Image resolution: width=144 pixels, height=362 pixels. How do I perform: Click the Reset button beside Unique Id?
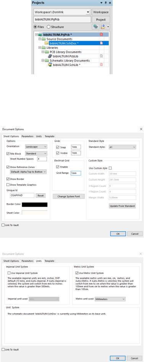pos(40,196)
